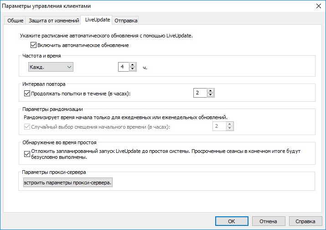Increase the update frequency hours value
Screen dimensions: 326x230
click(133, 65)
